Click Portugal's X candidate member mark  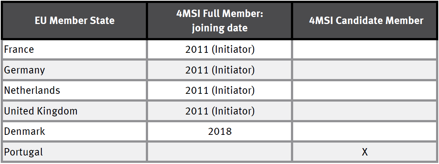click(x=365, y=151)
